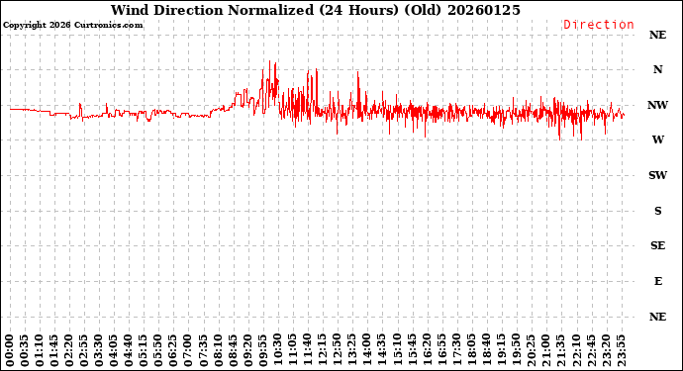The width and height of the screenshot is (683, 371).
Task: Click the 14:35 time axis label
Action: pos(382,351)
